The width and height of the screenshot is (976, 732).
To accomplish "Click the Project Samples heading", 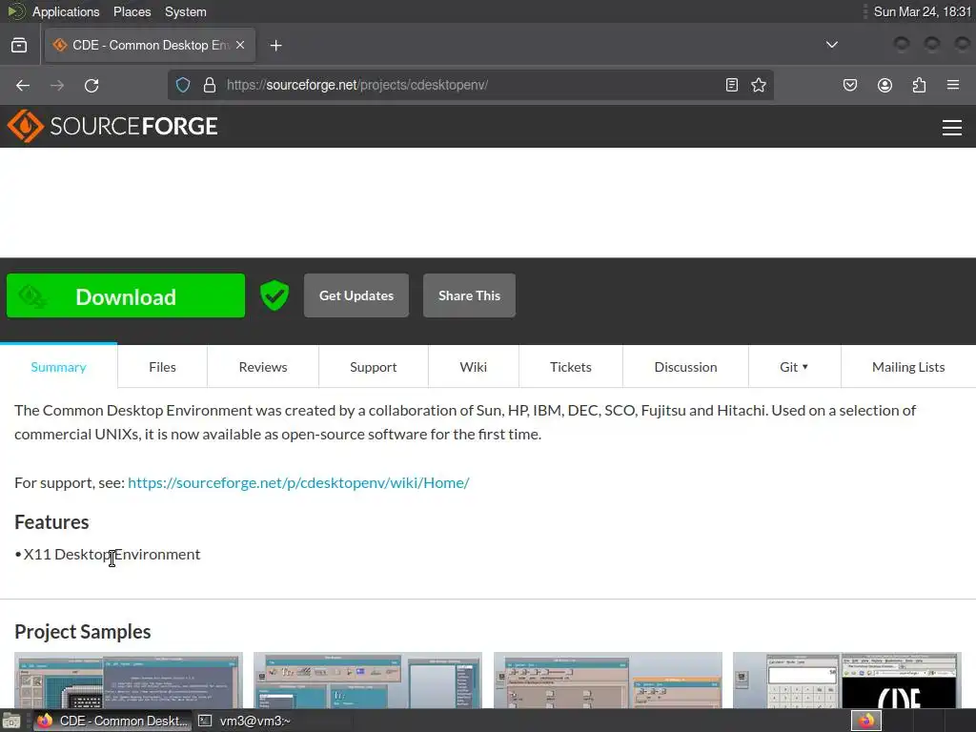I will coord(83,631).
